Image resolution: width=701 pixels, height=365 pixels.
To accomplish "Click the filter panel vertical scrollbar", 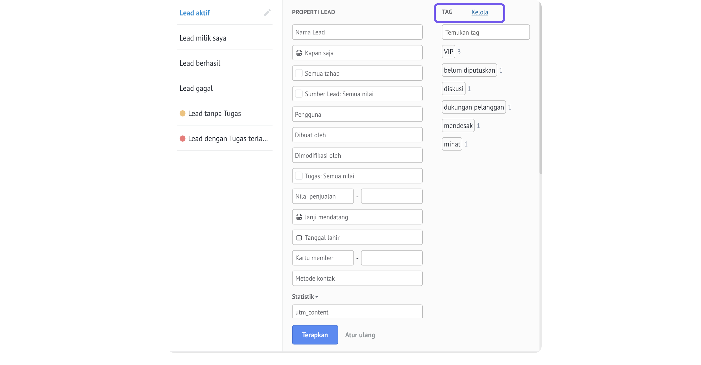I will (x=540, y=87).
